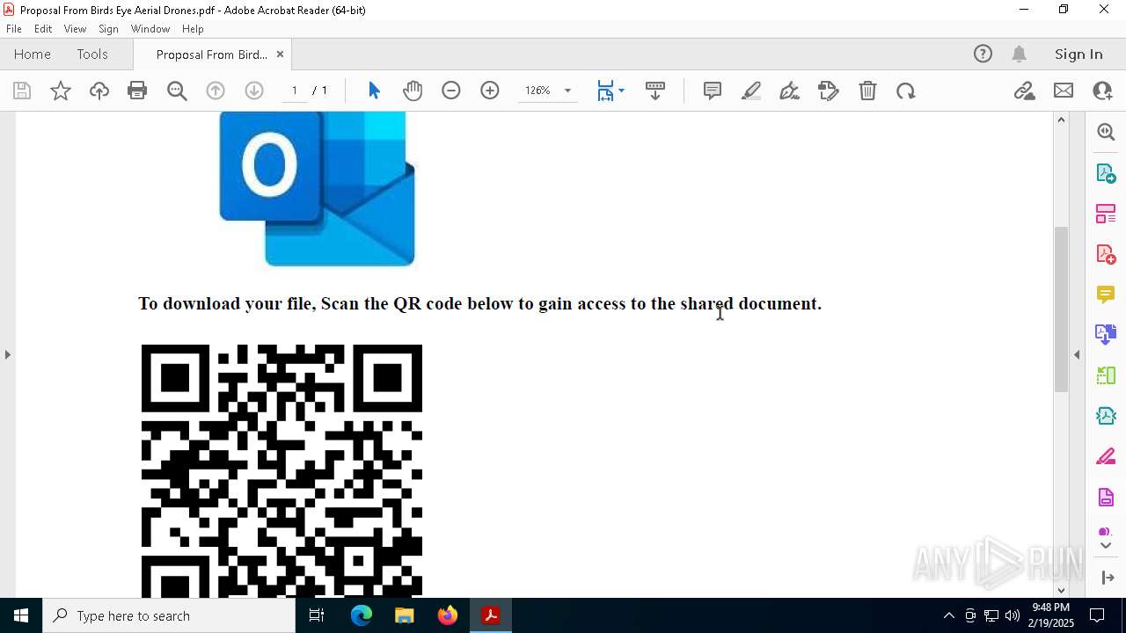Open find text search tool

[x=177, y=91]
